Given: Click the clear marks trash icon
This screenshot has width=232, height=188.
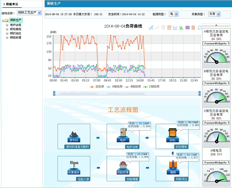Looking at the screenshot, I should [163, 28].
